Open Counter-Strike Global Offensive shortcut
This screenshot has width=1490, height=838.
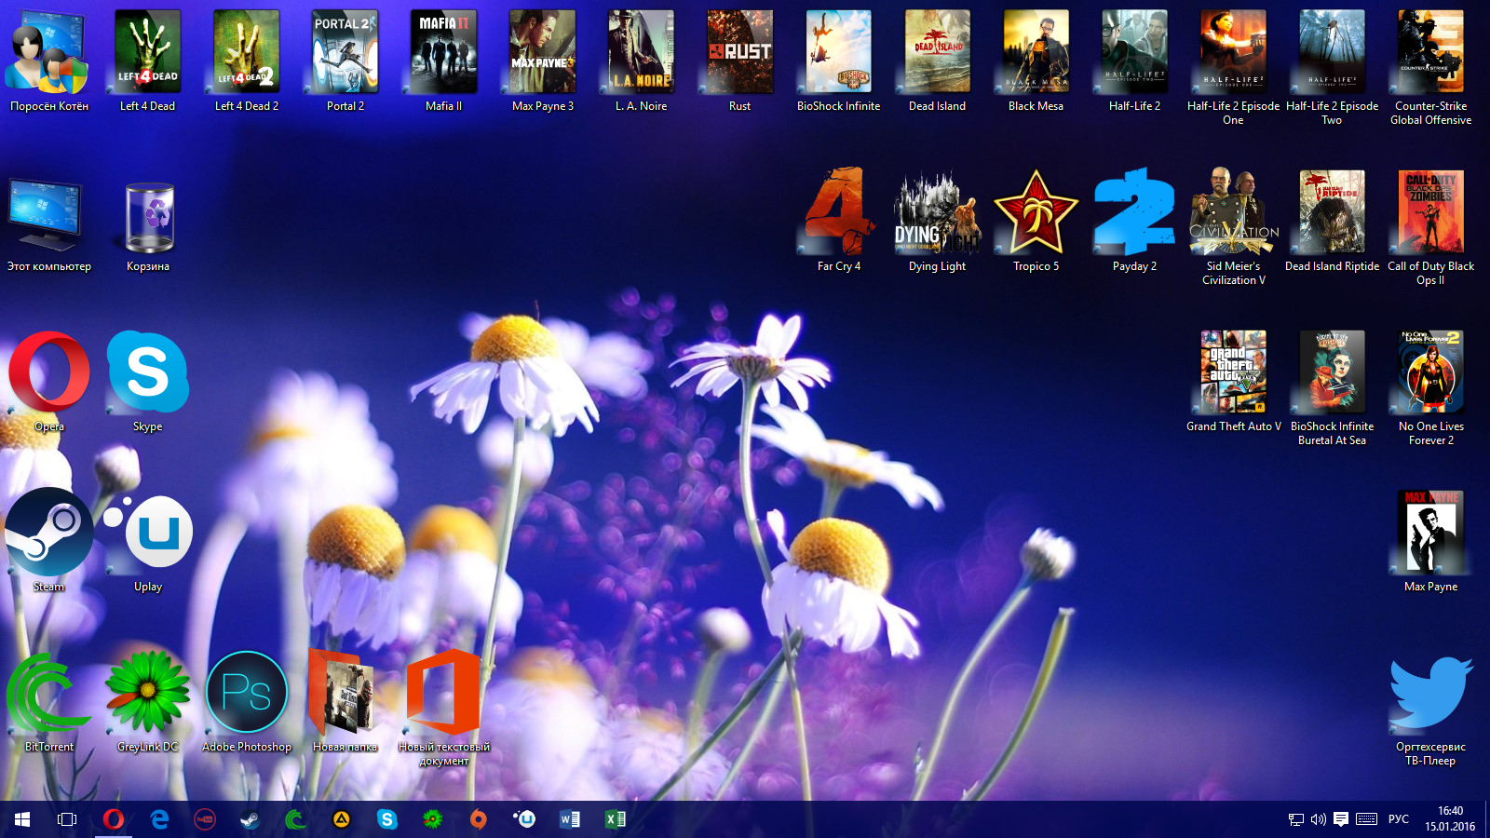tap(1430, 52)
